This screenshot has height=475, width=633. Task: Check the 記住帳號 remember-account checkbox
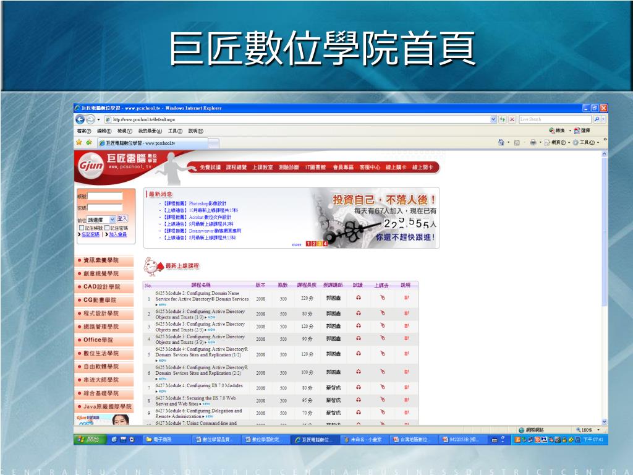click(x=82, y=228)
